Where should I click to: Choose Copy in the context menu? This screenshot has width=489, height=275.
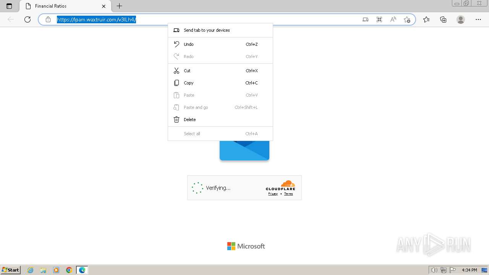220,83
